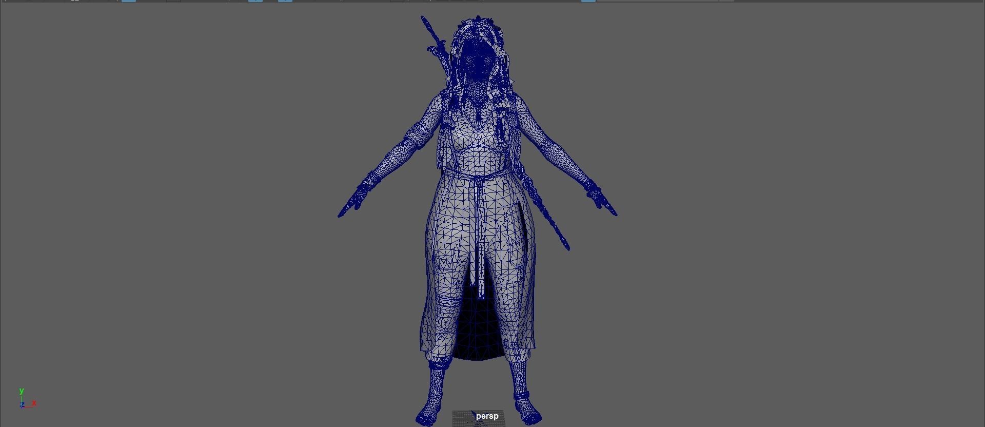Click the persp camera label
This screenshot has width=985, height=427.
[487, 416]
